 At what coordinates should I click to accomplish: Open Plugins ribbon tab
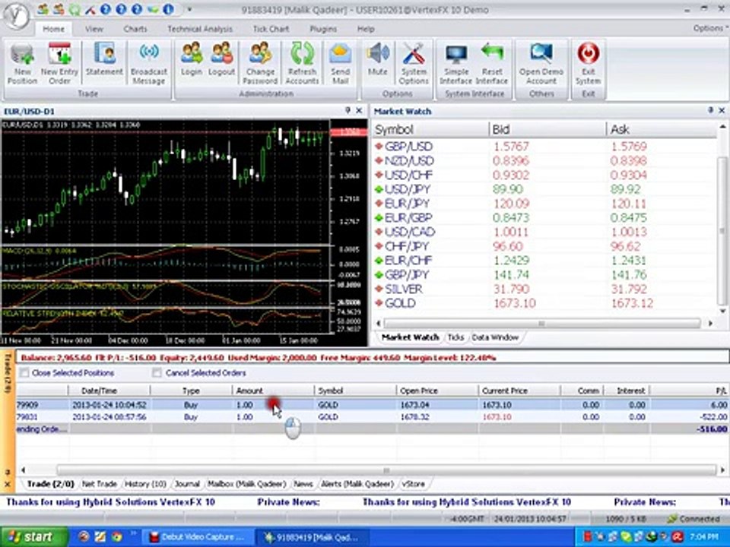click(x=323, y=29)
